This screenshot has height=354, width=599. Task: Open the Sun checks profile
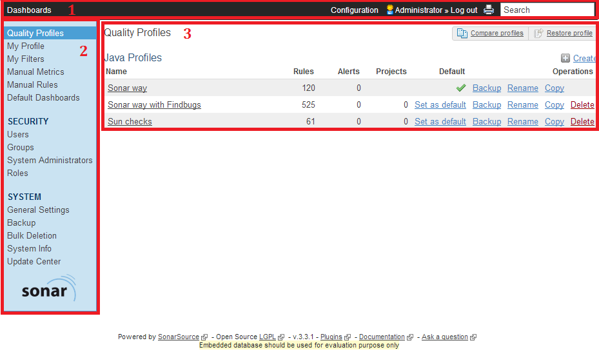[130, 122]
